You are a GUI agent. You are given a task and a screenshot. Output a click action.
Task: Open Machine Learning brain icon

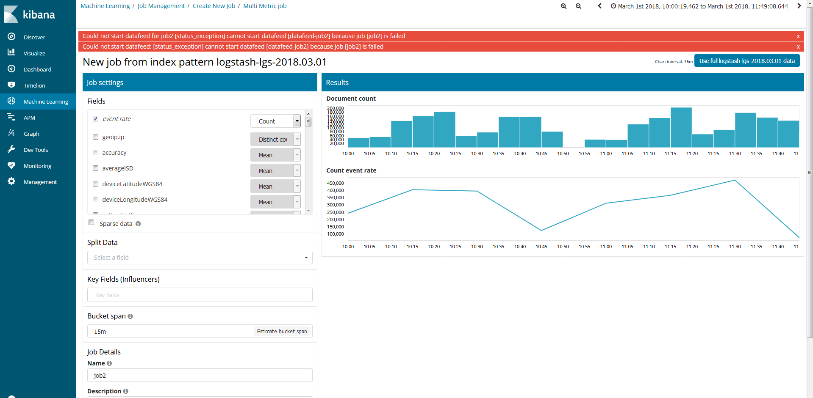click(11, 101)
